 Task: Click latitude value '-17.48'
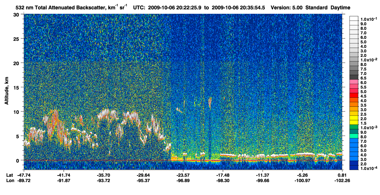click(x=223, y=175)
